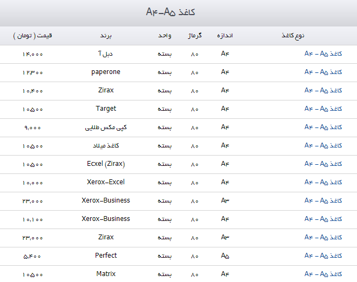
Task: Select the اندازه column header
Action: [225, 36]
